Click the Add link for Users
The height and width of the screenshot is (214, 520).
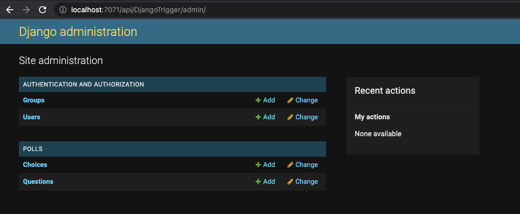click(x=269, y=117)
